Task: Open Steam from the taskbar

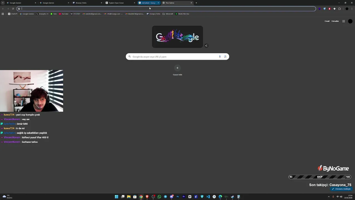Action: pyautogui.click(x=232, y=197)
